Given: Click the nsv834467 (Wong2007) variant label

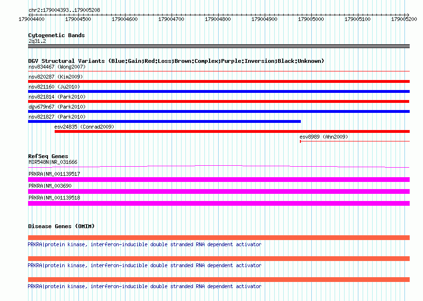Looking at the screenshot, I should [x=57, y=67].
